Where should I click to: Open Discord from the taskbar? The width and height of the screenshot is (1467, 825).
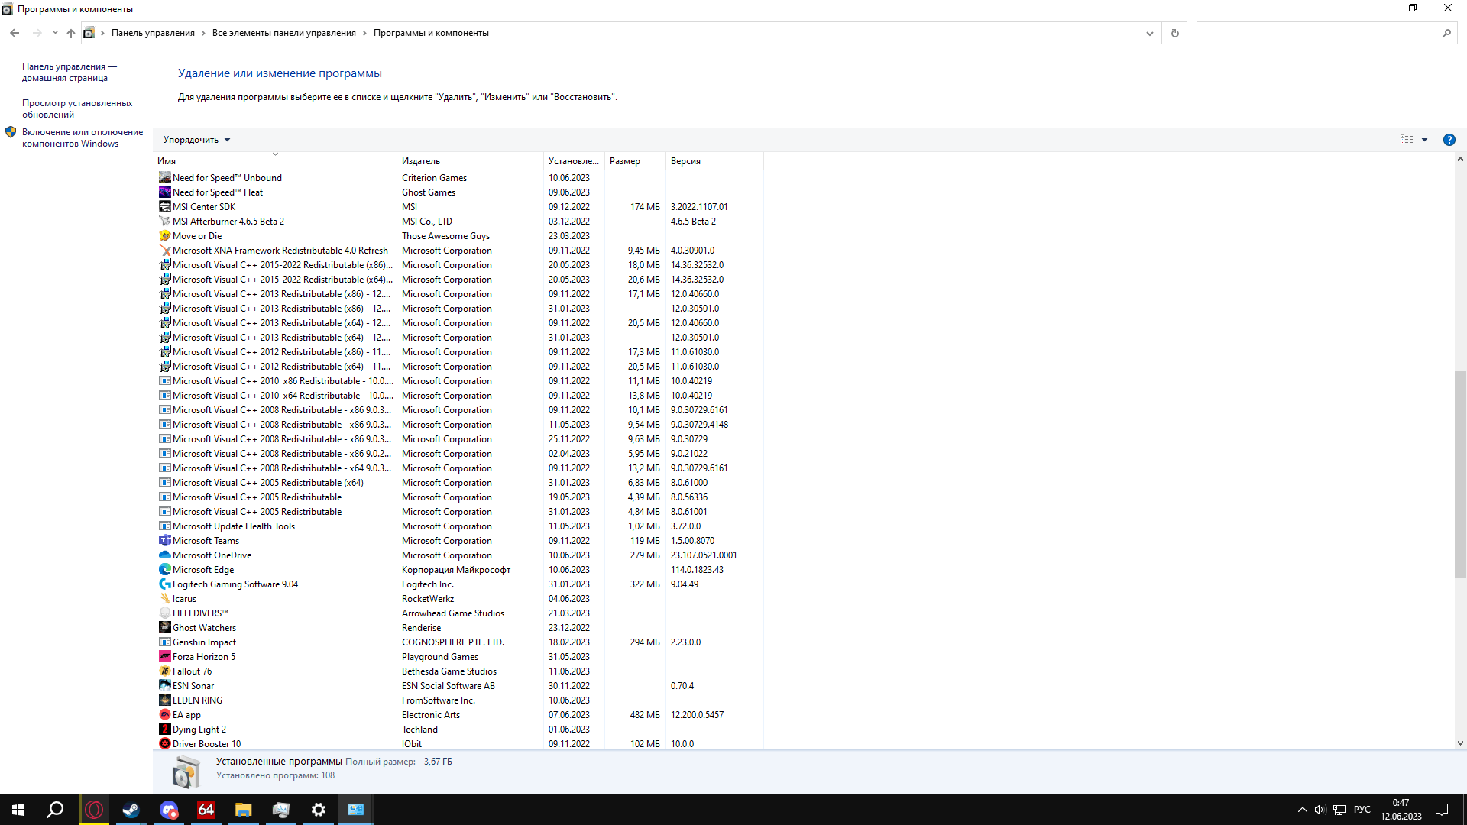[x=169, y=810]
